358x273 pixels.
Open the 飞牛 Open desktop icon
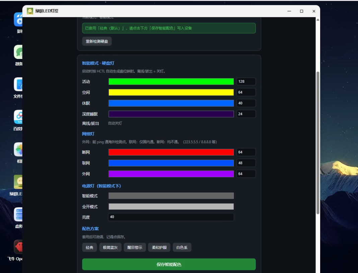[18, 247]
